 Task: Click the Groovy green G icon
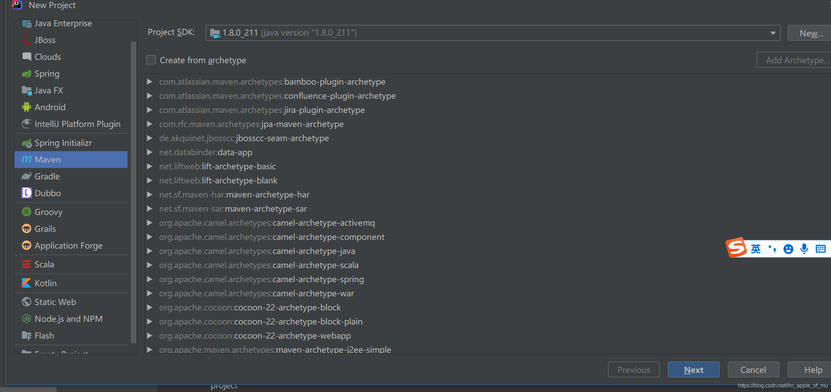[27, 212]
